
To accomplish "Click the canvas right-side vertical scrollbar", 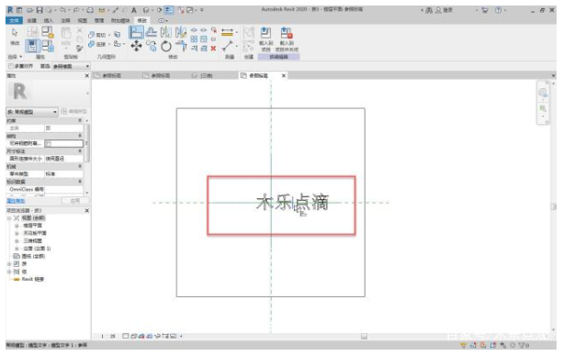I will (553, 206).
